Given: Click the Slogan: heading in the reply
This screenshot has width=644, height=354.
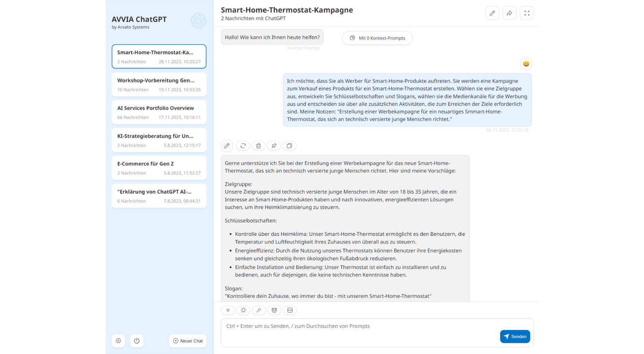Looking at the screenshot, I should point(234,288).
